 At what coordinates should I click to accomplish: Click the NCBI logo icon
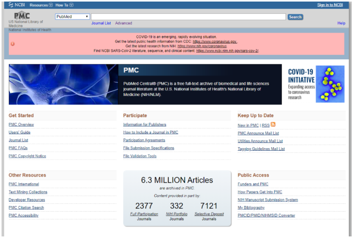(x=11, y=5)
